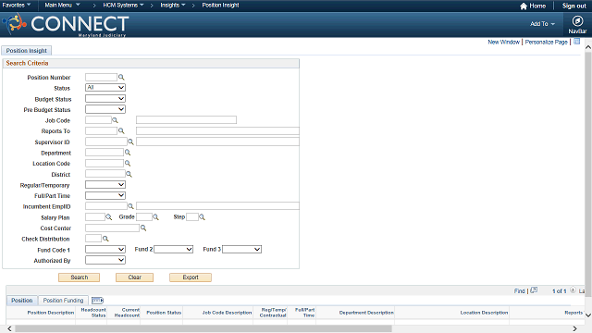Open Grade lookup magnifier

[155, 217]
